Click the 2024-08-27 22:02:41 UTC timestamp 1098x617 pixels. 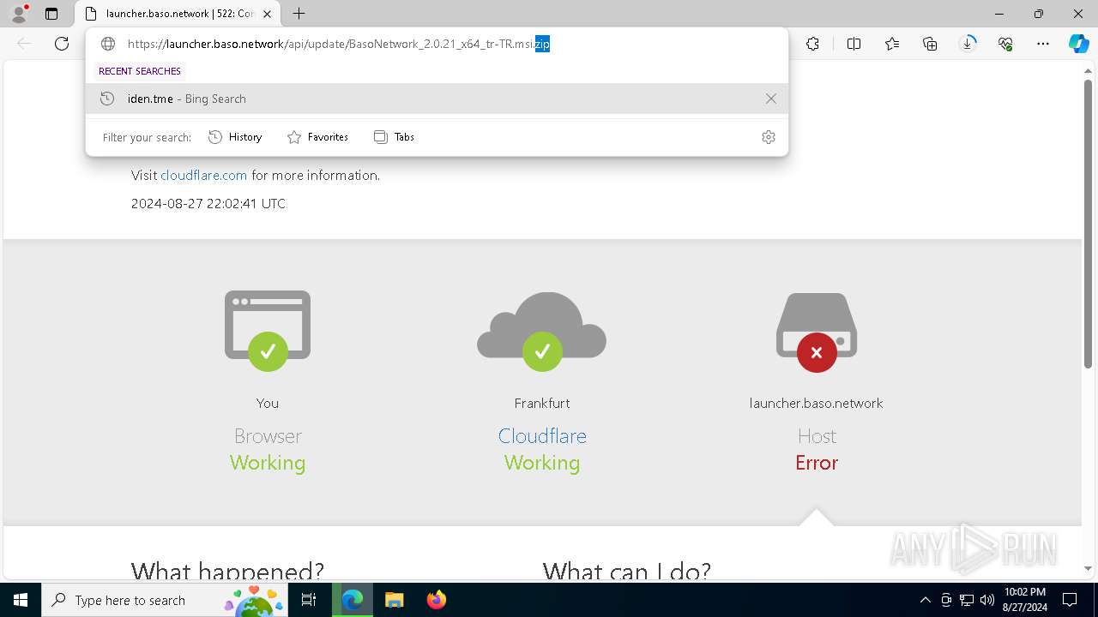pyautogui.click(x=208, y=204)
